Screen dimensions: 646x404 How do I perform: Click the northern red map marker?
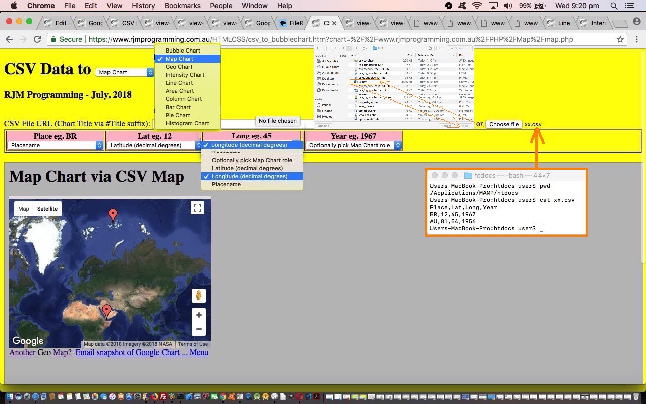(113, 215)
